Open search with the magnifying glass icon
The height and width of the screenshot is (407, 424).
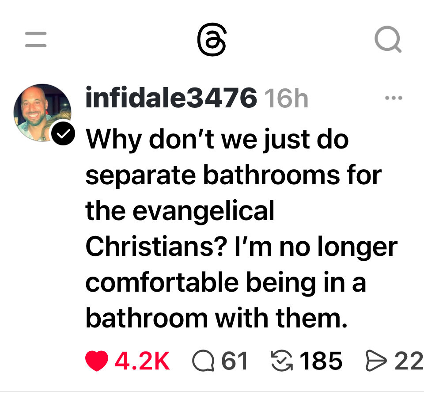click(x=388, y=39)
